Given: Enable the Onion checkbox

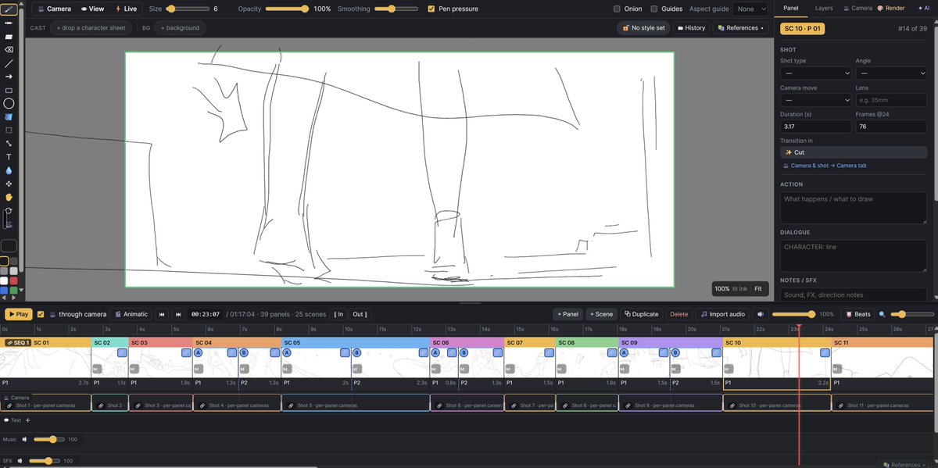Looking at the screenshot, I should (x=617, y=9).
